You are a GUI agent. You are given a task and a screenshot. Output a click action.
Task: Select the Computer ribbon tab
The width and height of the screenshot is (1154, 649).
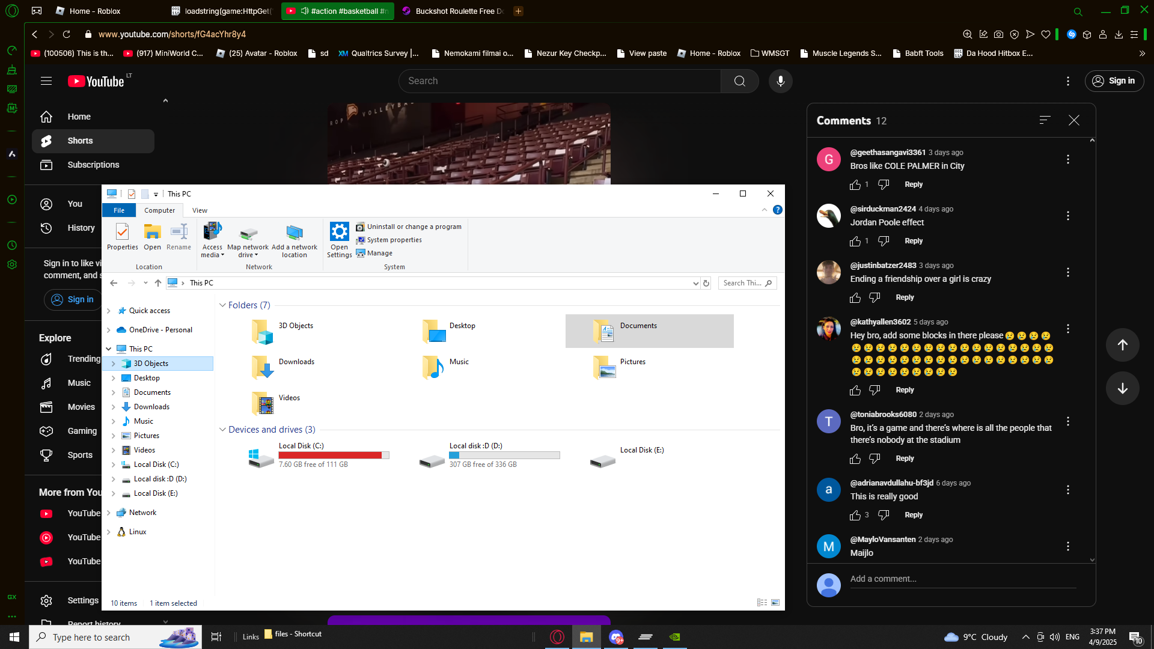tap(159, 210)
